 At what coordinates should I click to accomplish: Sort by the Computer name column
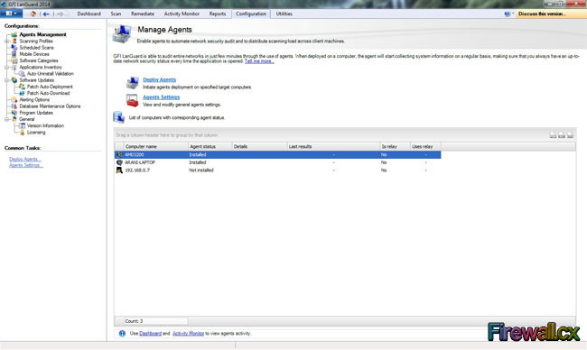click(x=155, y=146)
